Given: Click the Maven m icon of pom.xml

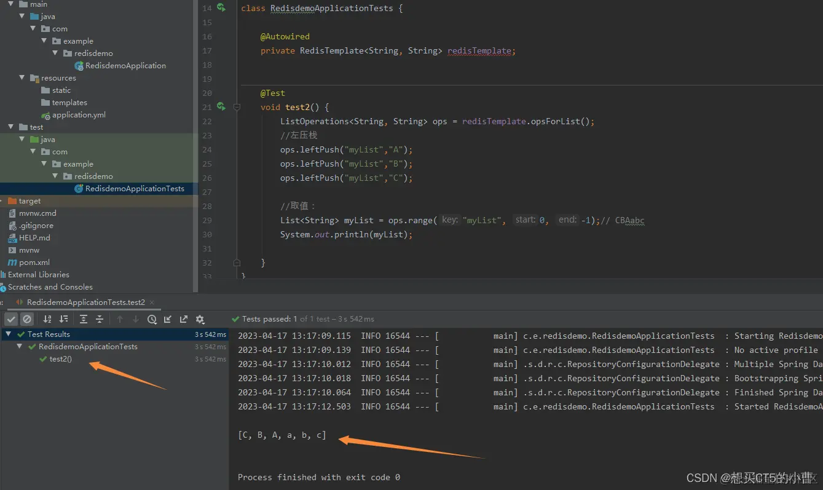Looking at the screenshot, I should [12, 263].
